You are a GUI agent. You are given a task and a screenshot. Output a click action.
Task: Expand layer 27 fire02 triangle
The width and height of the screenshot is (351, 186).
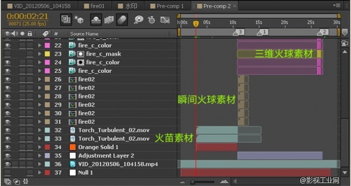[x=40, y=88]
